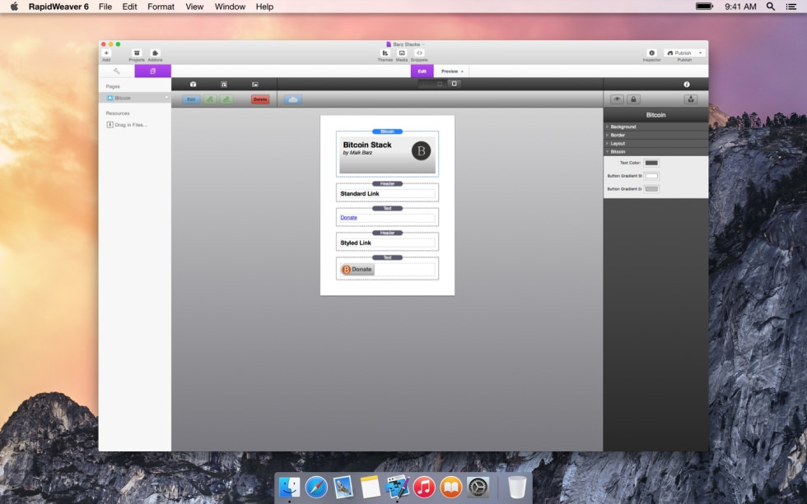Select the Bitcoin page in sidebar
The width and height of the screenshot is (807, 504).
click(135, 98)
